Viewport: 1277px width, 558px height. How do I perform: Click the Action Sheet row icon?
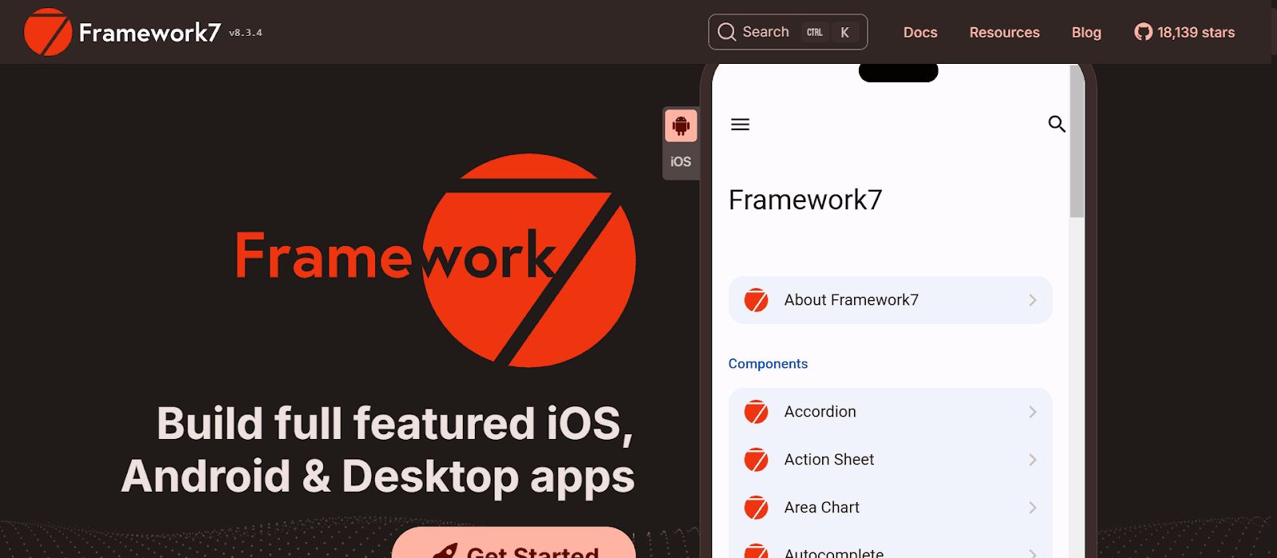coord(756,460)
